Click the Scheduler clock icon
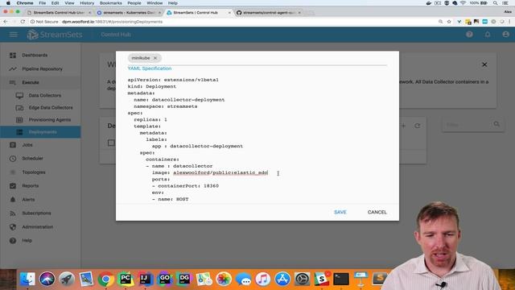The image size is (515, 290). [13, 158]
